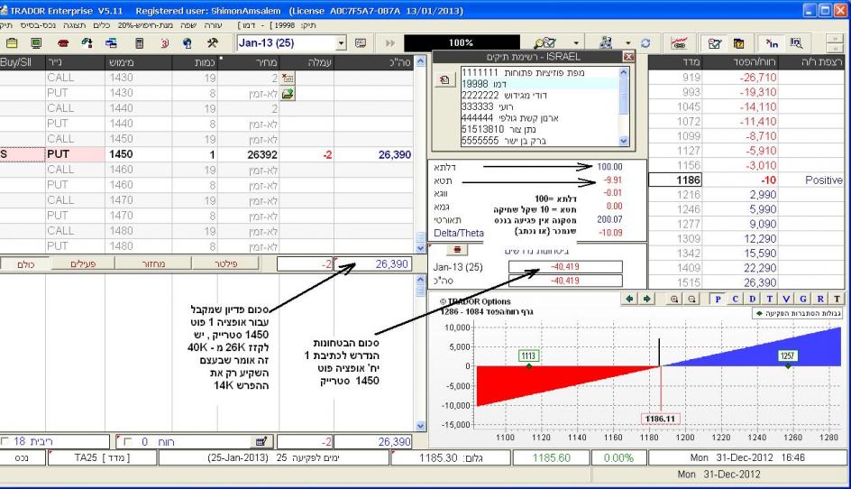Click the calculator toolbar icon
This screenshot has height=489, width=851.
(139, 43)
